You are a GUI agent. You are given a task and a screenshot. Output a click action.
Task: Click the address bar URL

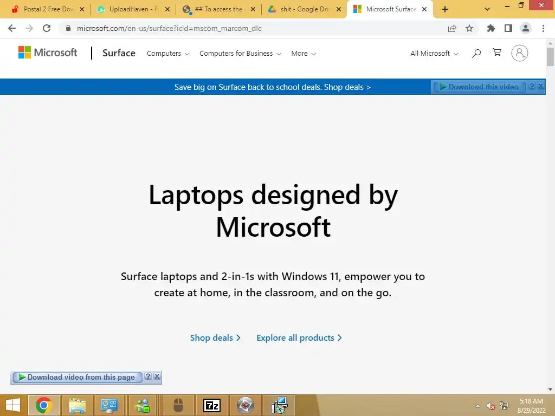point(169,28)
